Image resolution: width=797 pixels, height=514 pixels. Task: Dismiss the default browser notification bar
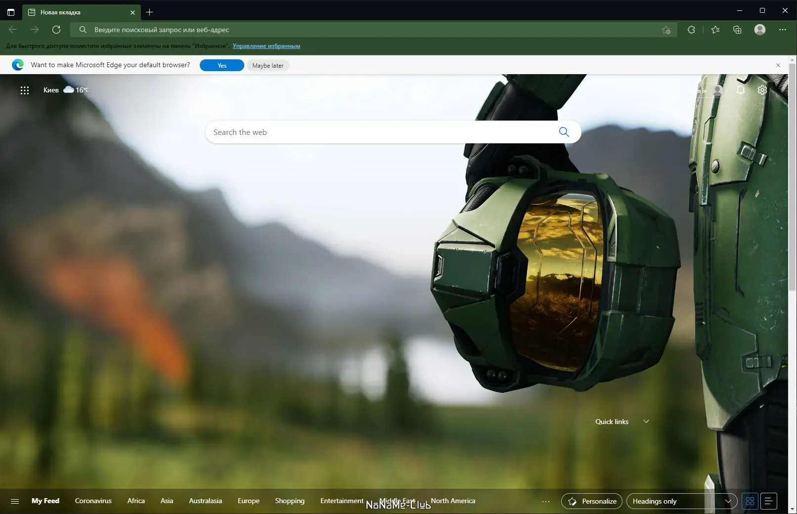[778, 65]
